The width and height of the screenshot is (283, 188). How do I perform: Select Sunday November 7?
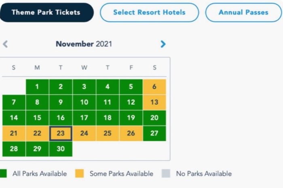14,102
